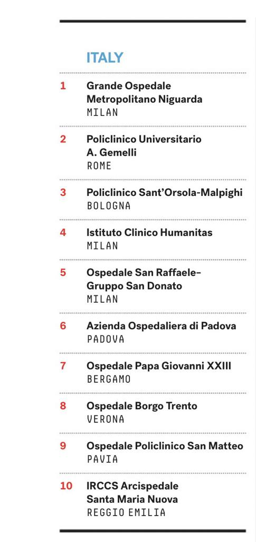This screenshot has width=256, height=542.
Task: Select Grande Ospedale Metropolitano Niguarda entry
Action: pyautogui.click(x=145, y=92)
